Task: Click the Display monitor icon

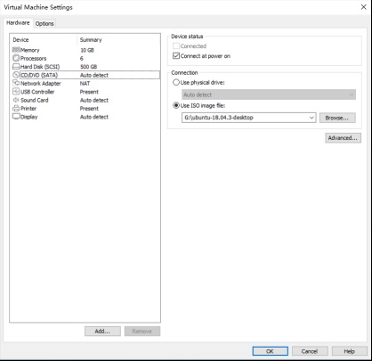Action: [16, 117]
